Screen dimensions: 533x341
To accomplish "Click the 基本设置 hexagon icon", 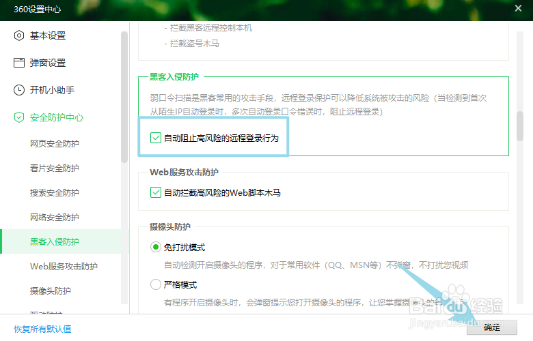I will click(x=19, y=35).
